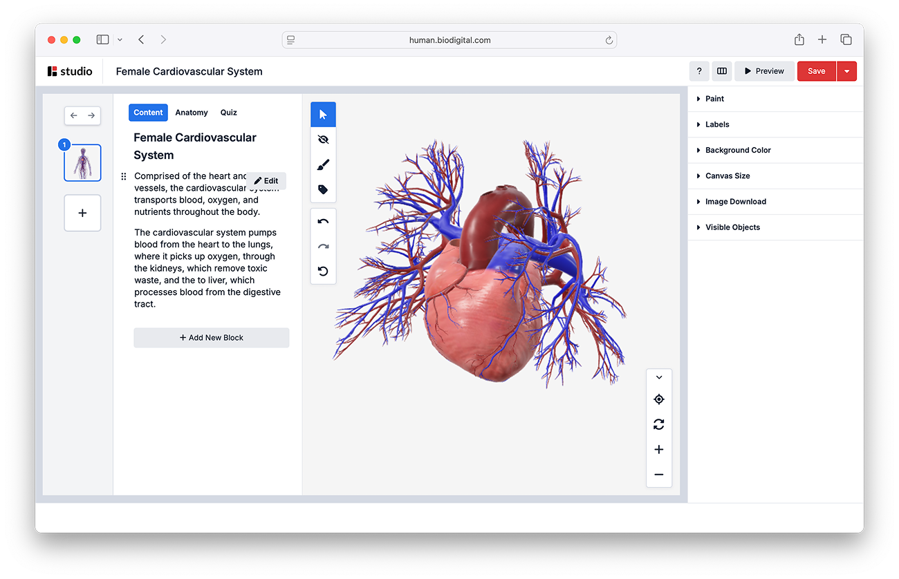
Task: Go to previous chapter with left arrow
Action: point(74,115)
